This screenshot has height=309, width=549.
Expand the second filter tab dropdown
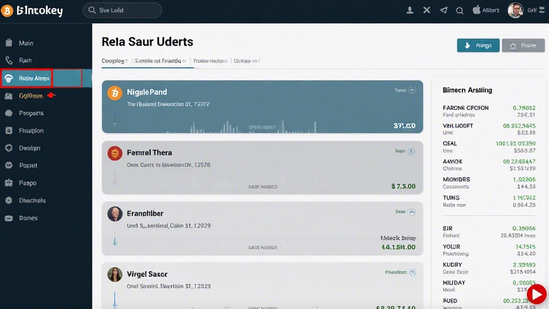click(160, 61)
